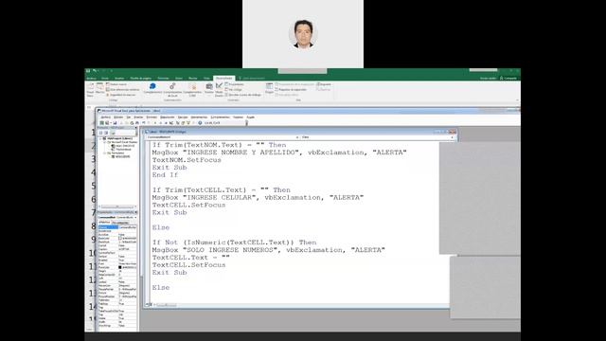Select the WordWrap property row
606x341 pixels.
click(x=117, y=326)
